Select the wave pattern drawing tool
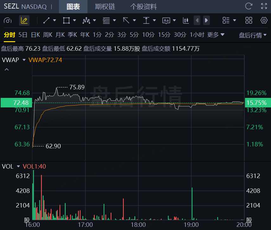 pyautogui.click(x=86, y=21)
